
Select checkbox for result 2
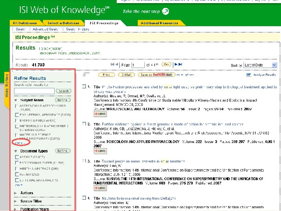(x=84, y=123)
